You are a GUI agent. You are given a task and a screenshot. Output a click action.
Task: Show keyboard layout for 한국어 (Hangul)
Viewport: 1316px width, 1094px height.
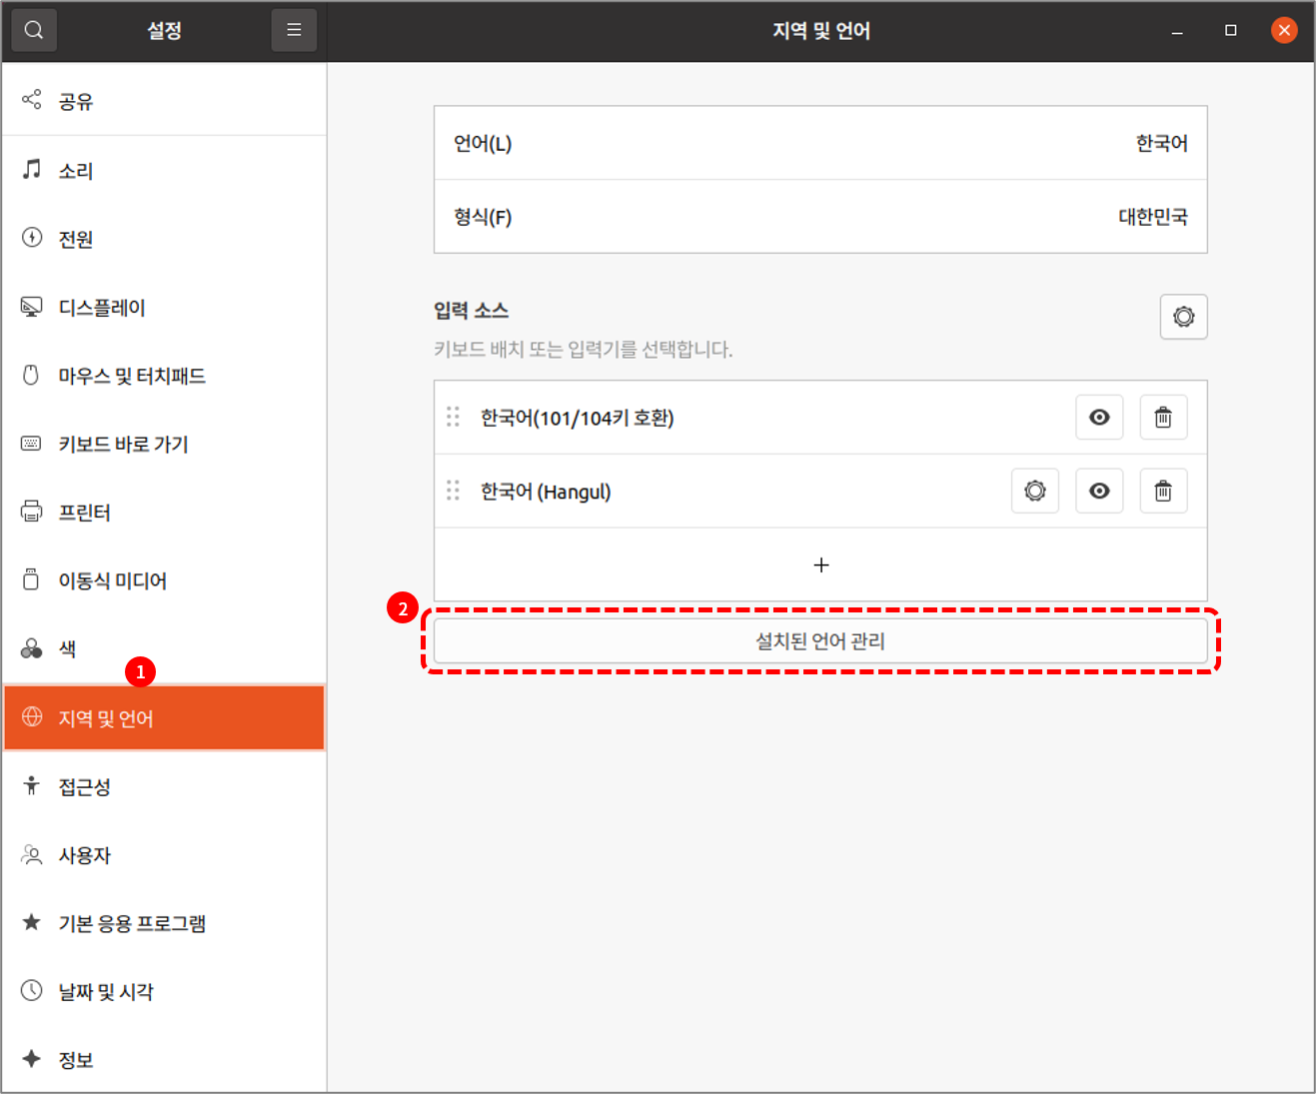[1099, 491]
